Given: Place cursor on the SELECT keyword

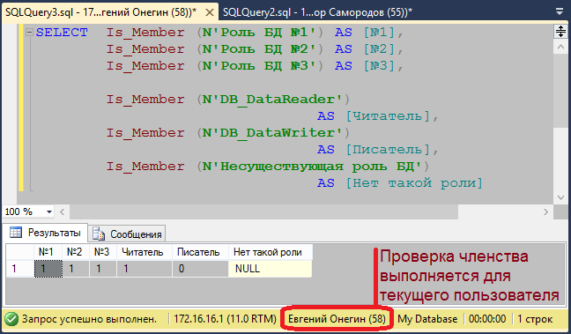Looking at the screenshot, I should (62, 33).
